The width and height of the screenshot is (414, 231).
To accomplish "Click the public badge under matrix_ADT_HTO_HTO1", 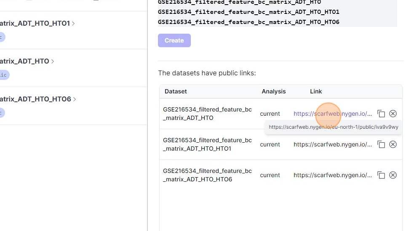I will (2, 37).
